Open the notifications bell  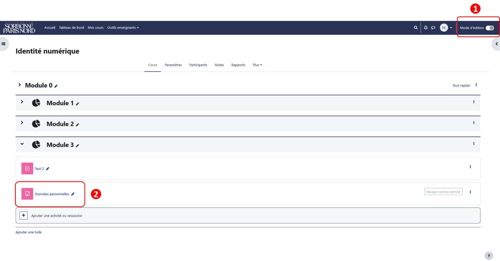pyautogui.click(x=426, y=28)
